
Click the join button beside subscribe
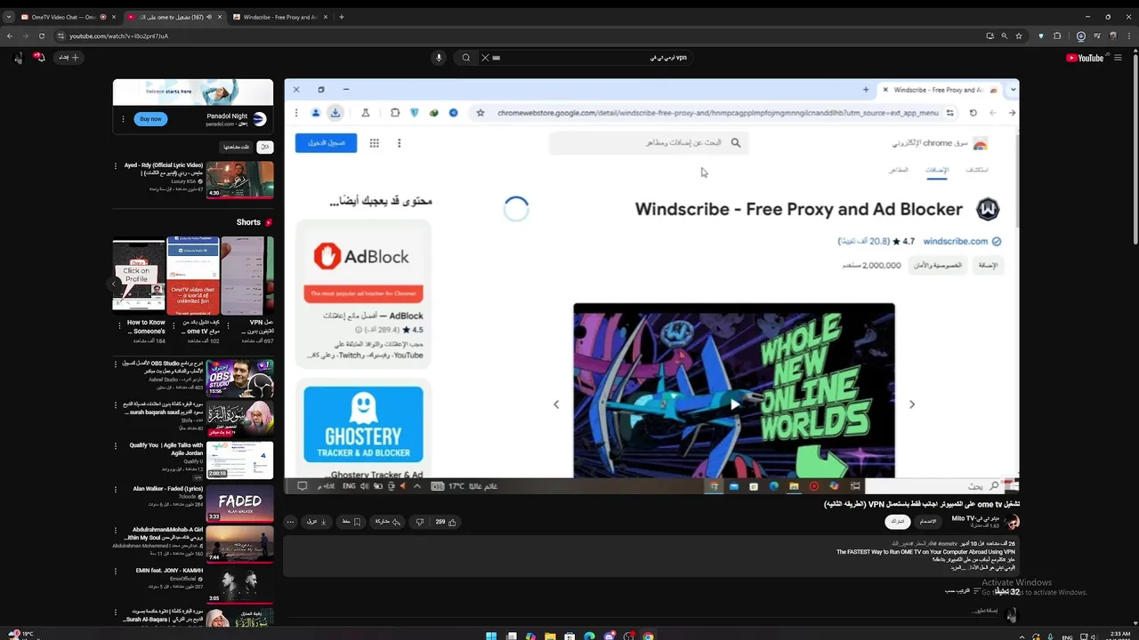pos(928,522)
